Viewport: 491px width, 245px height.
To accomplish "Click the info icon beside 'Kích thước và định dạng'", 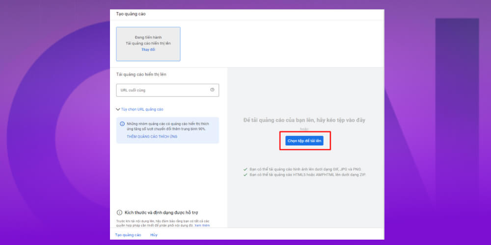I will click(x=119, y=212).
